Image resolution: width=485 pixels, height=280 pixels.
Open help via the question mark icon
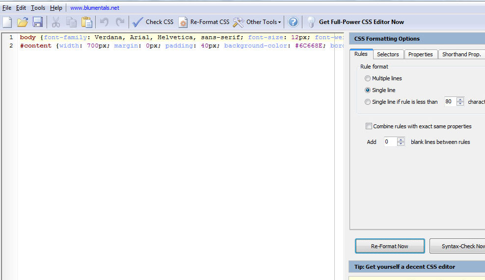[293, 22]
